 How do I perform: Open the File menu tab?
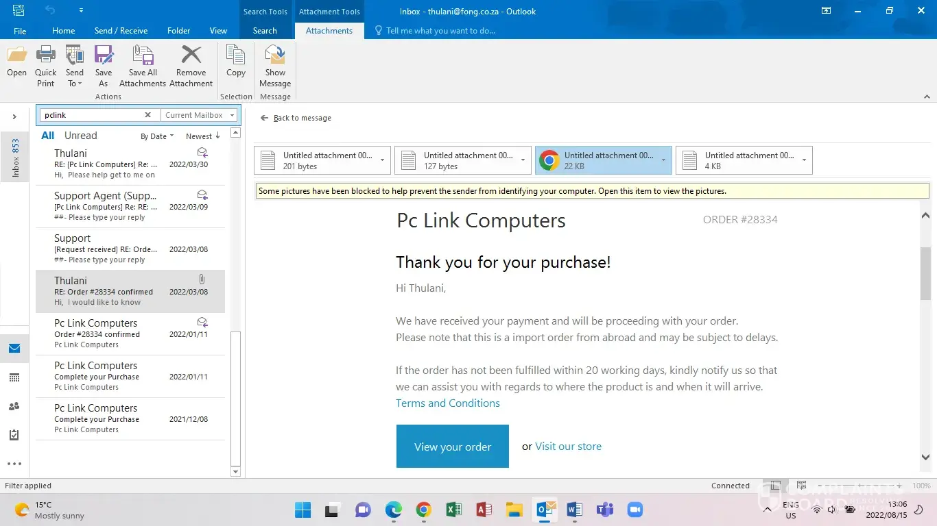20,31
